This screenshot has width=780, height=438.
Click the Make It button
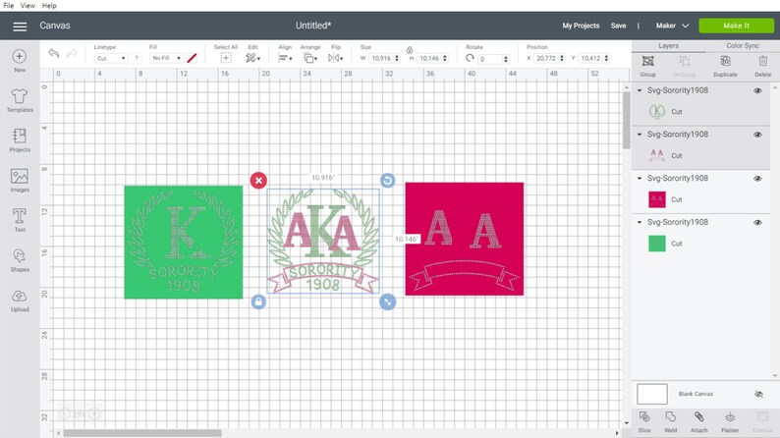[x=736, y=26]
